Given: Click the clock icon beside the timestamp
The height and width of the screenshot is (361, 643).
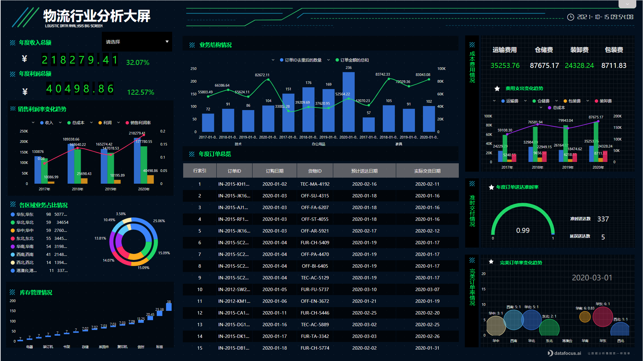Looking at the screenshot, I should coord(570,17).
